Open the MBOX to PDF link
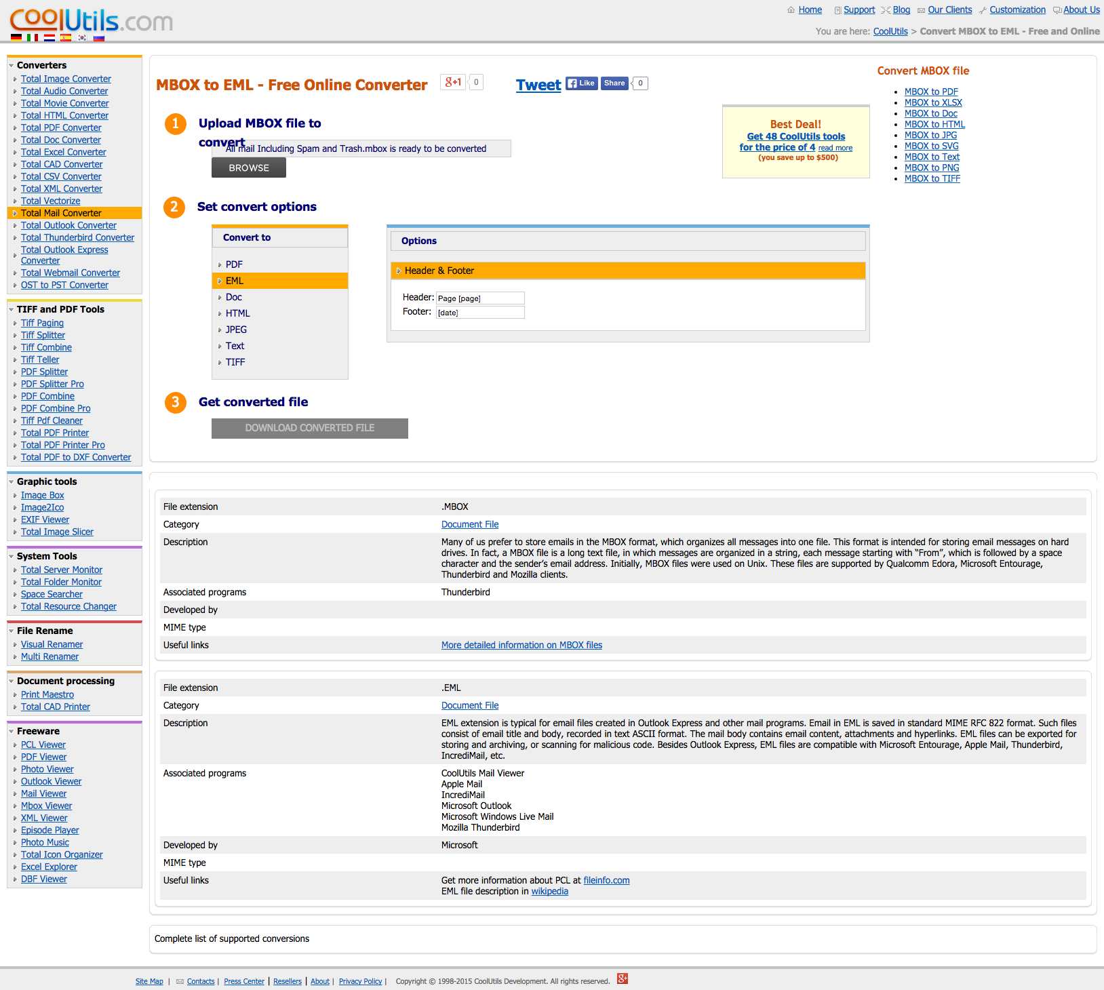Image resolution: width=1104 pixels, height=990 pixels. tap(931, 92)
